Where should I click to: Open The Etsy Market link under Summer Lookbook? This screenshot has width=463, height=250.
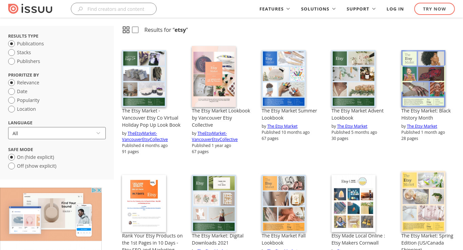tap(282, 126)
